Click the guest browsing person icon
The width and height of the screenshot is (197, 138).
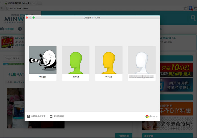[28, 116]
